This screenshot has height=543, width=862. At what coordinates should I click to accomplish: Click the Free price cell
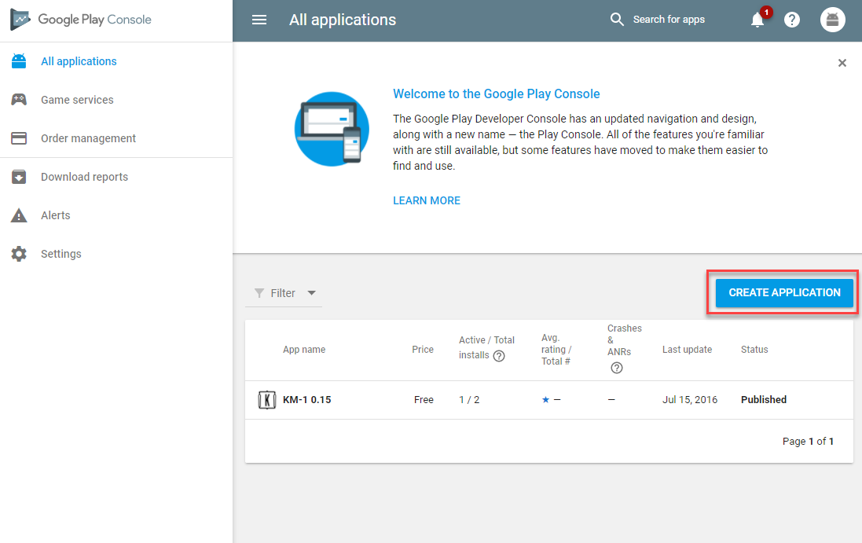424,399
